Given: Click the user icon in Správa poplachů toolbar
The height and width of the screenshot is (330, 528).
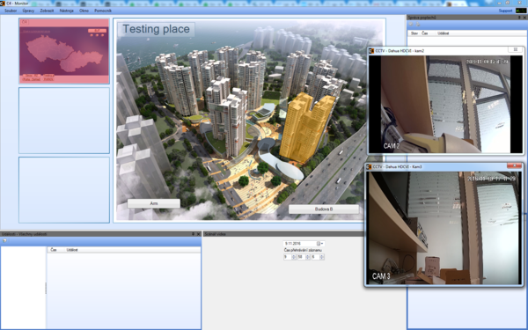Looking at the screenshot, I should point(418,25).
